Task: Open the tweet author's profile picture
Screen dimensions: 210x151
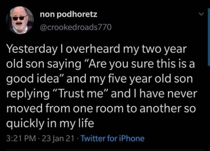Action: click(20, 20)
